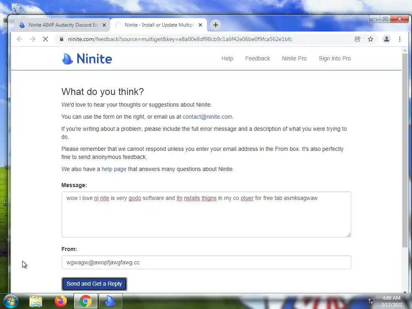The width and height of the screenshot is (412, 309).
Task: Open Chrome three-dot menu
Action: 400,39
